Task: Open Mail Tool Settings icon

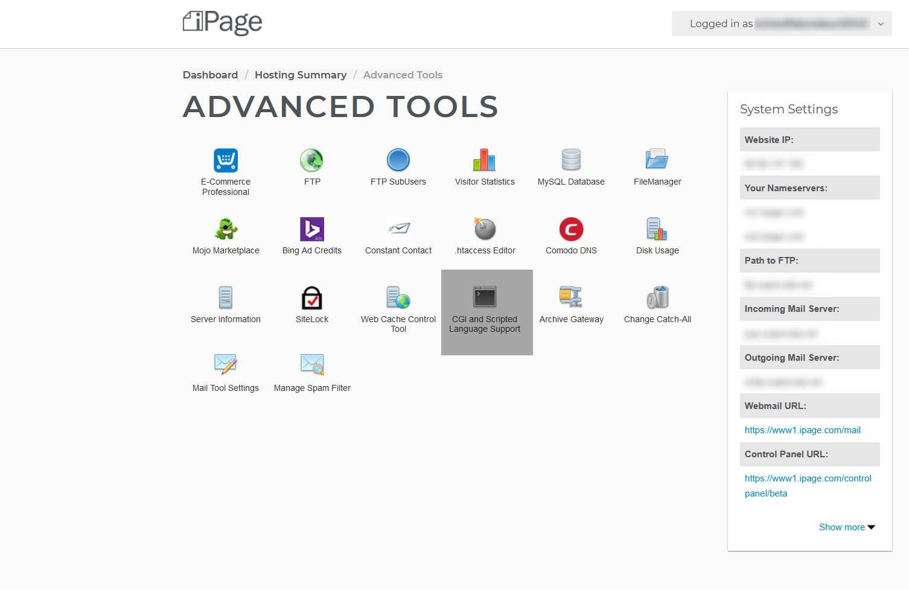Action: tap(226, 364)
